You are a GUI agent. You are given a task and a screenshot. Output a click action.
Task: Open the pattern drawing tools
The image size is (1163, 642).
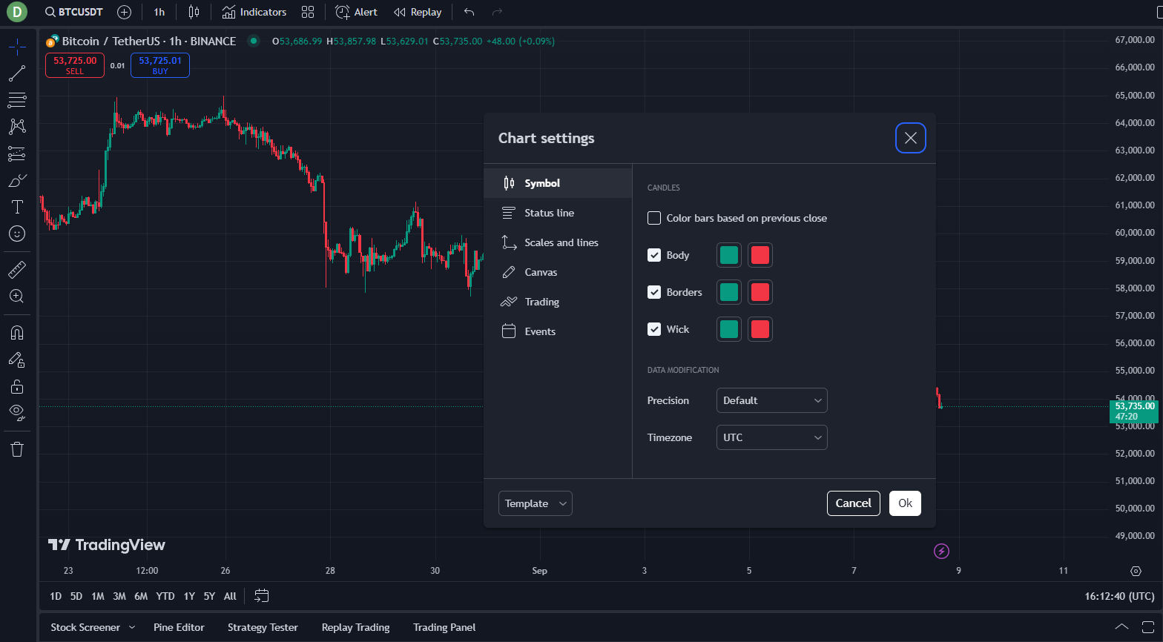point(17,126)
